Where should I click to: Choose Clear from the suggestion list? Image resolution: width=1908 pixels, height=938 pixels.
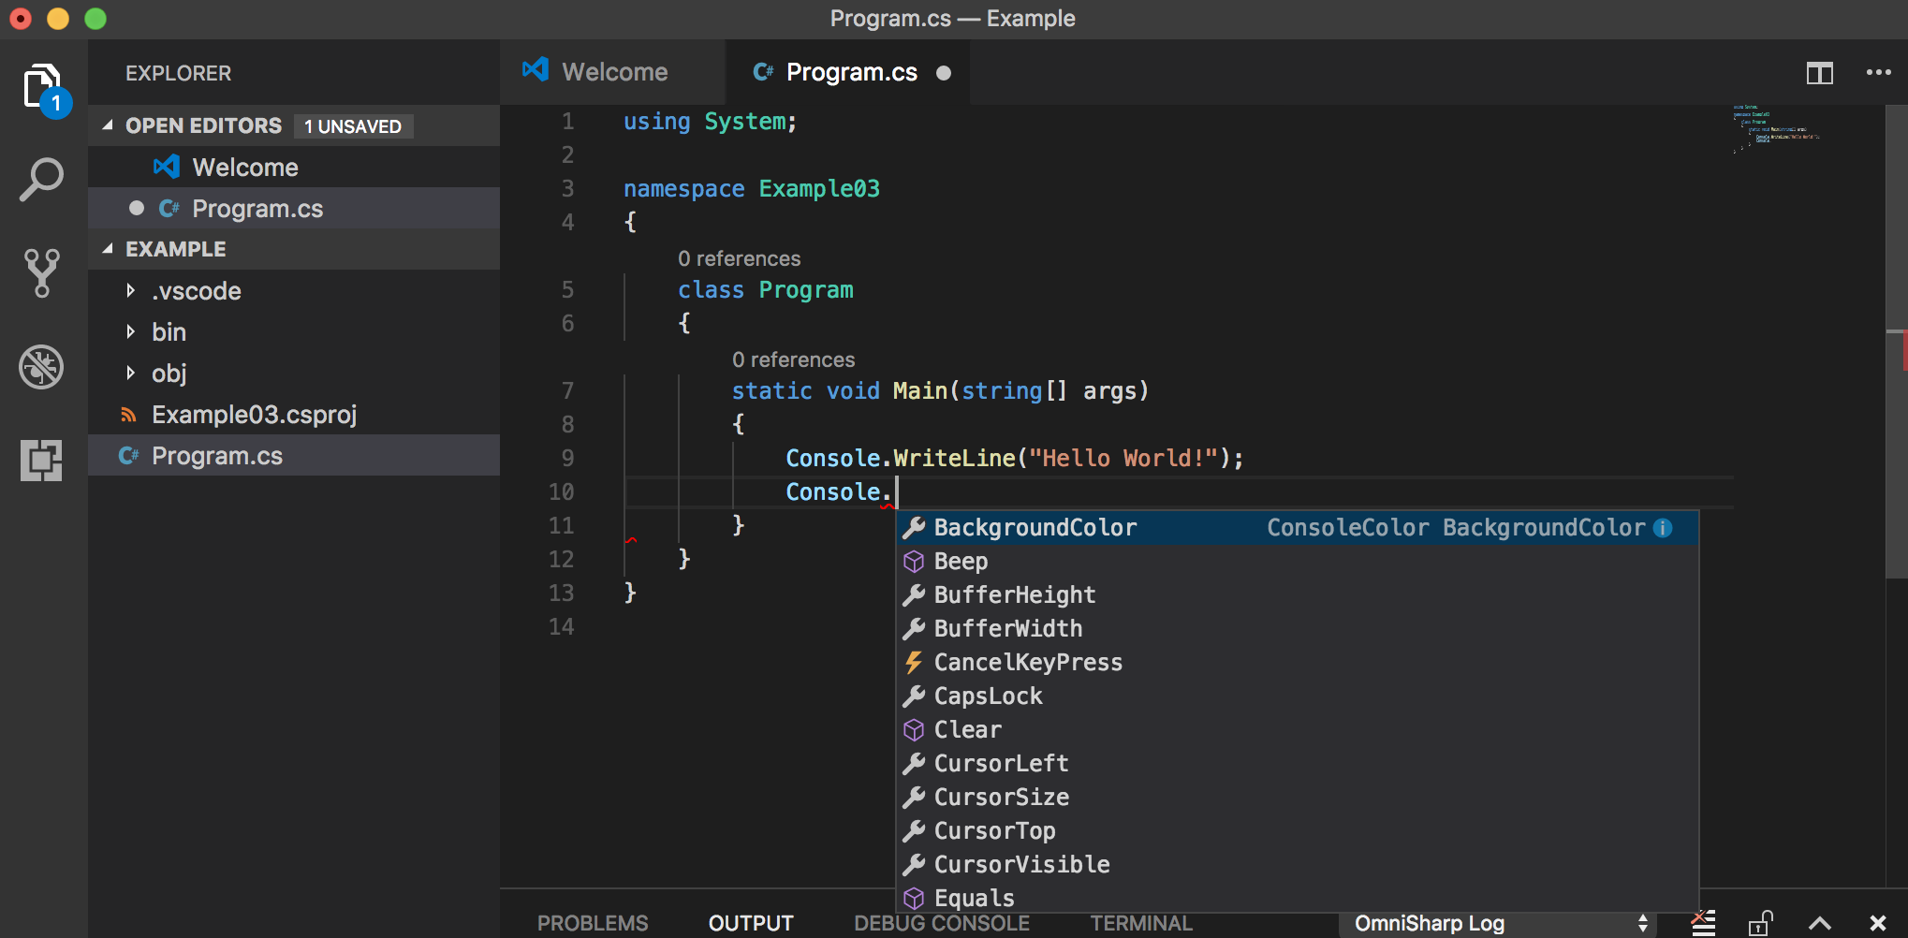(x=1297, y=730)
